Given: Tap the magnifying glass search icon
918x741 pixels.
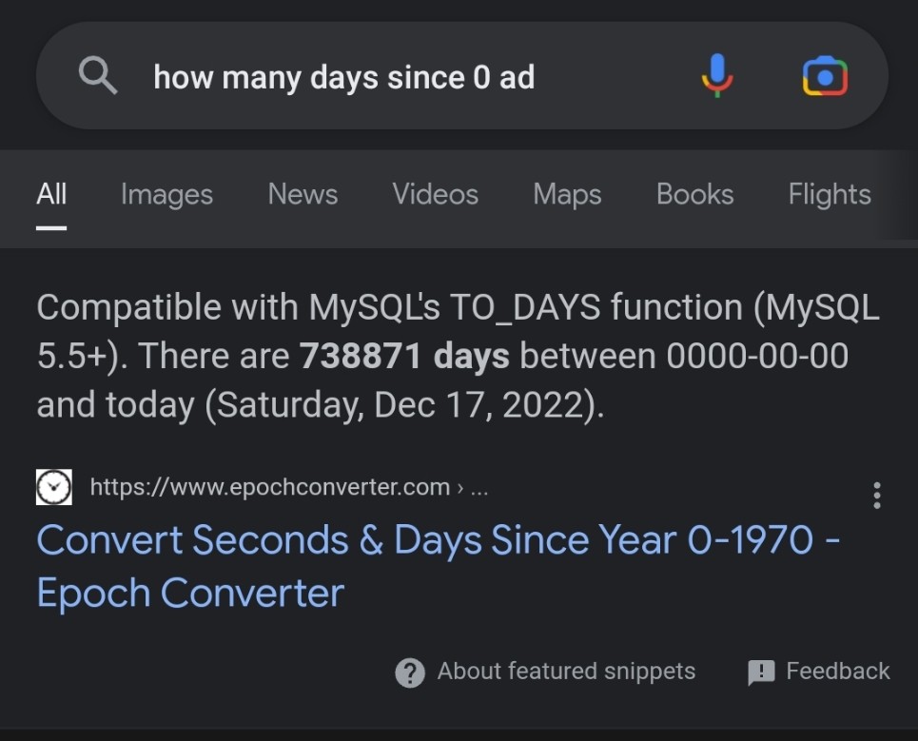Looking at the screenshot, I should click(98, 75).
